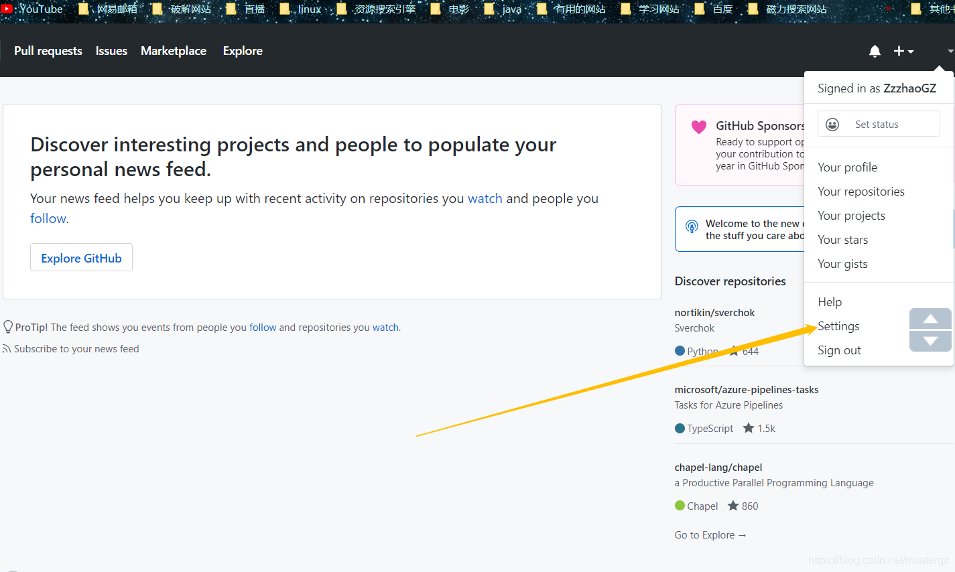Viewport: 955px width, 572px height.
Task: Click 'a Productive Parallel Programming Language' description
Action: click(774, 483)
